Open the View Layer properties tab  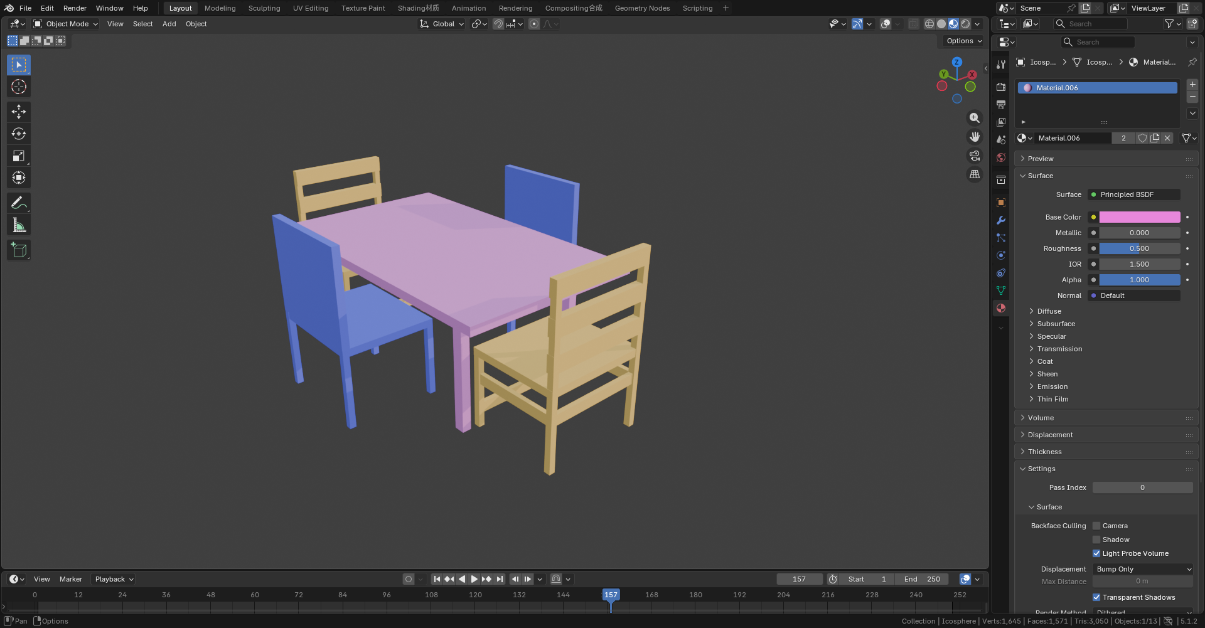point(1001,122)
